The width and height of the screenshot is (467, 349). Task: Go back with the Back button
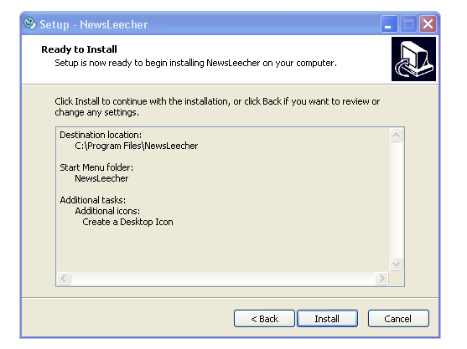click(264, 318)
